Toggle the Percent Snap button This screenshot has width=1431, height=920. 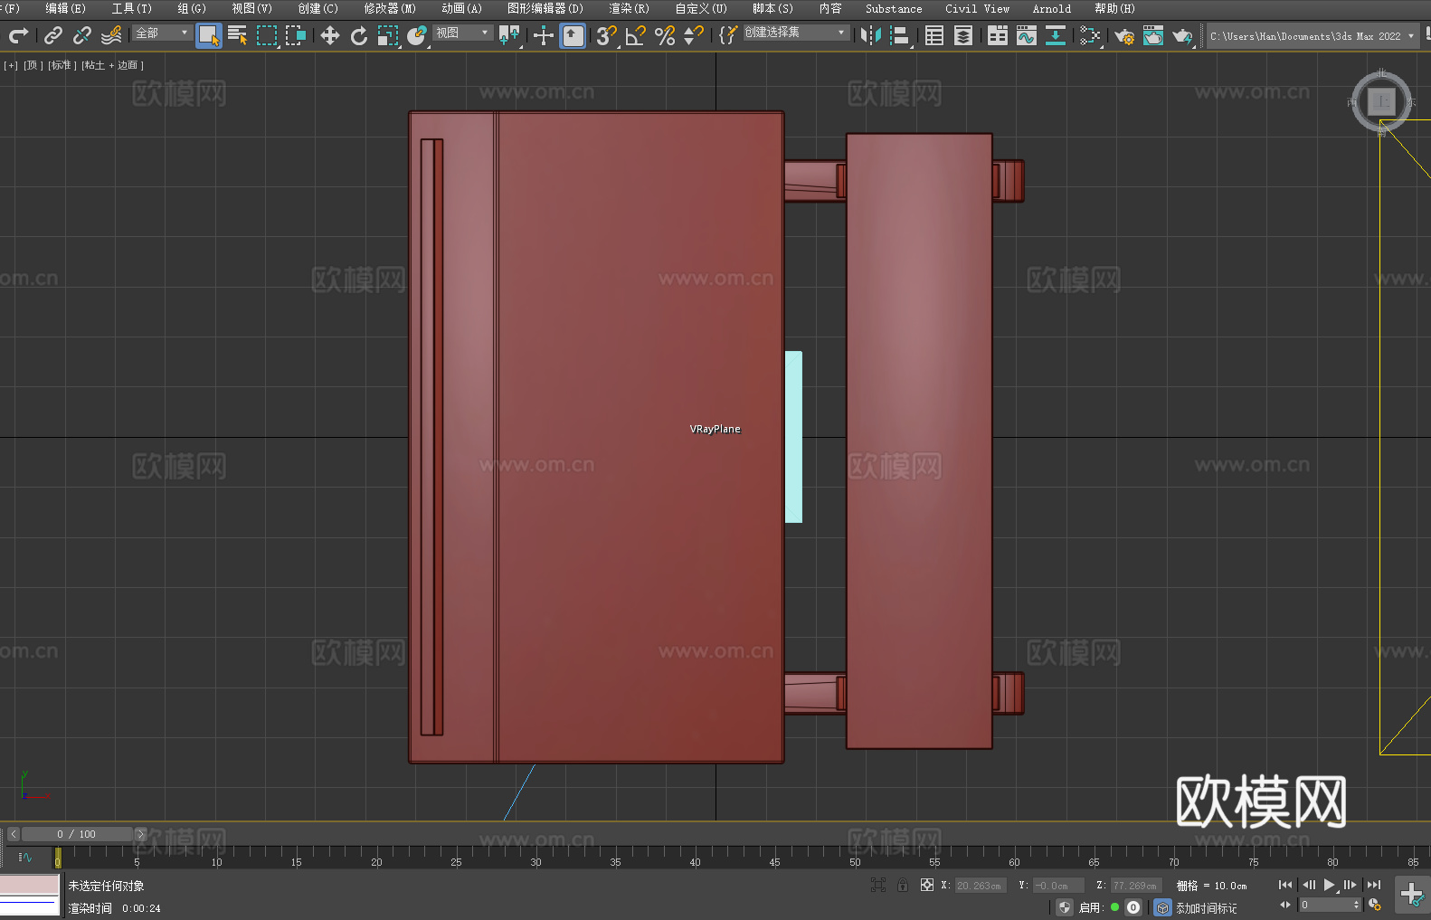tap(665, 35)
